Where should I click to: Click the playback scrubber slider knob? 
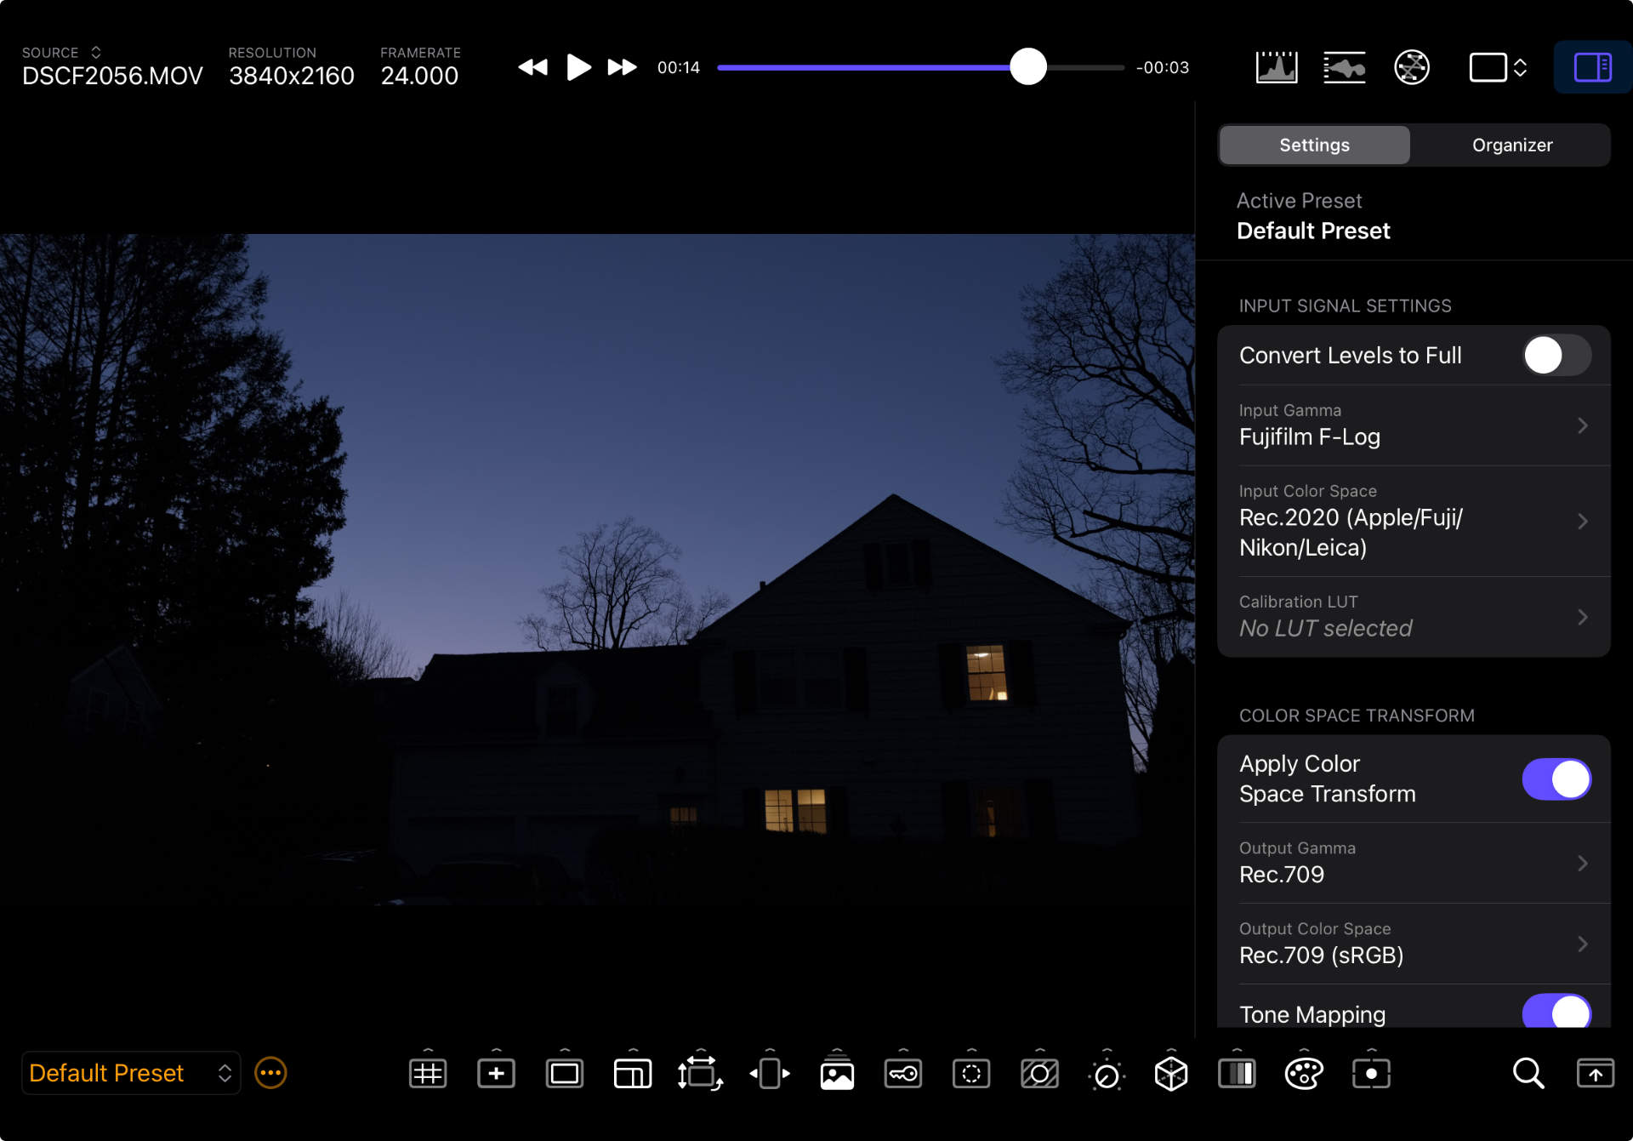pos(1027,67)
